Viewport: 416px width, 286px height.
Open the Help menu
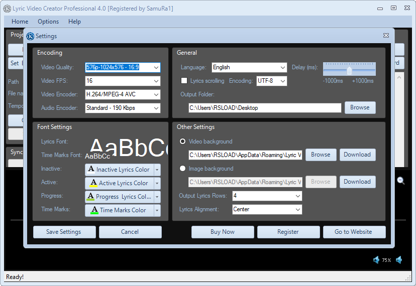(x=74, y=22)
